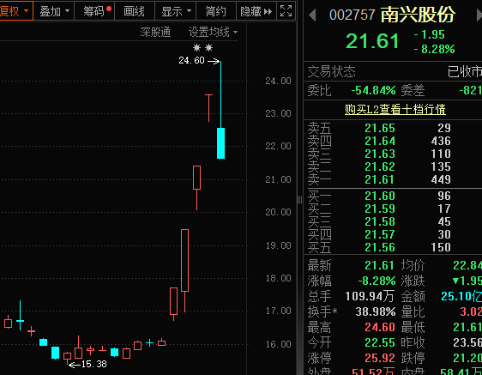The image size is (482, 375).
Task: Click 涨停 limit-up price 25.92
Action: 380,358
